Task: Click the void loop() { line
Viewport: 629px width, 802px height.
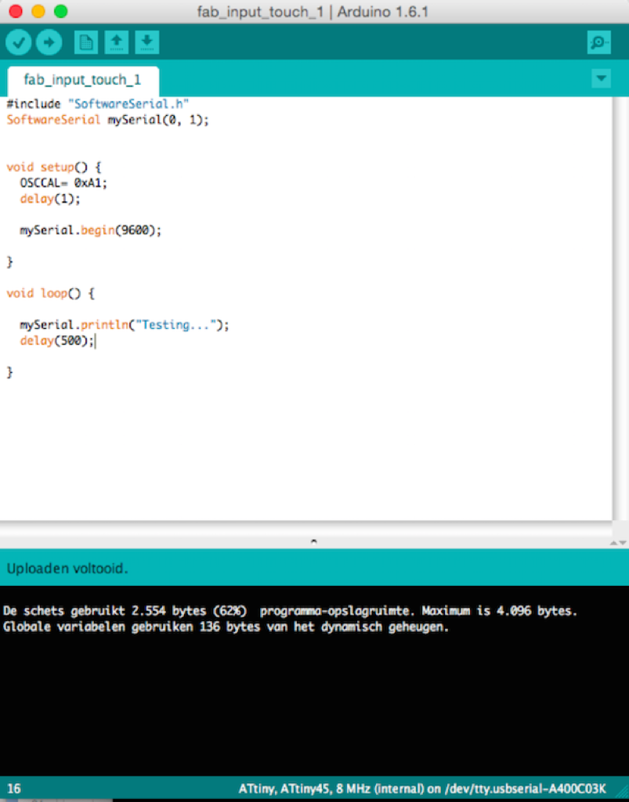Action: click(51, 294)
